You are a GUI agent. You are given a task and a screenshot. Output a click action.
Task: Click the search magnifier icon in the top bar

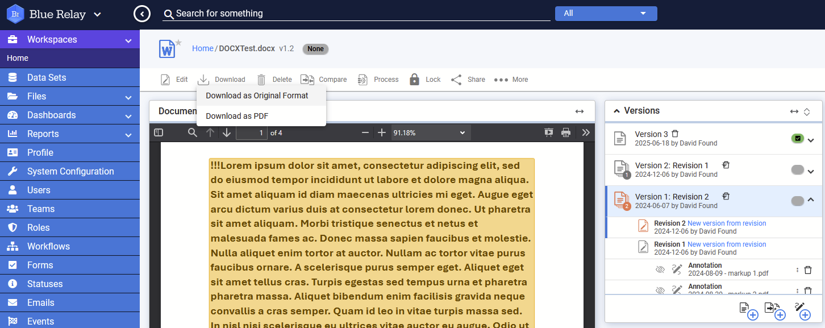click(168, 14)
